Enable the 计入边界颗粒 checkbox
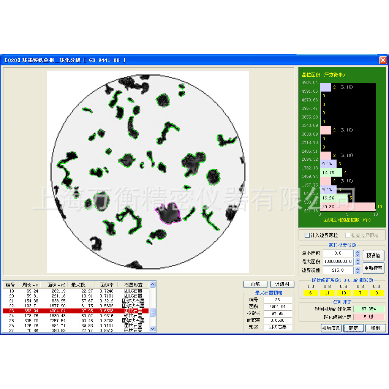 [x=307, y=236]
